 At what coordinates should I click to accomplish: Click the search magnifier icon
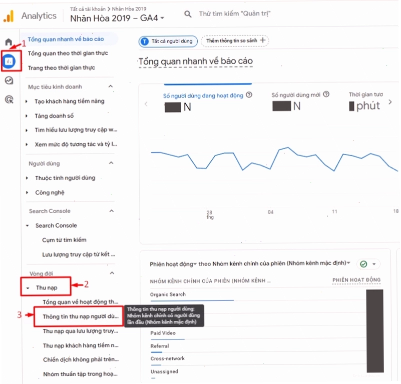(x=188, y=14)
